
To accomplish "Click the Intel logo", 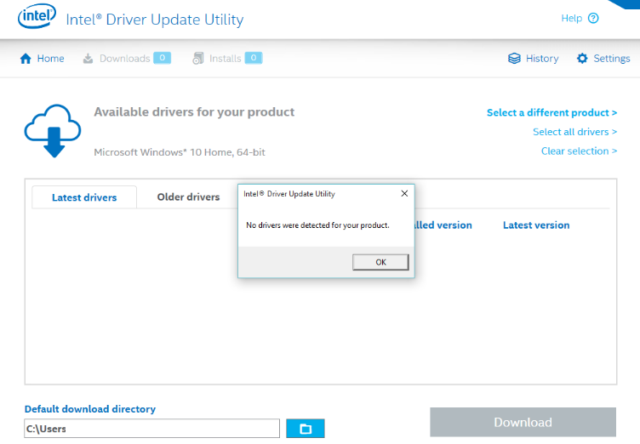I will click(x=37, y=16).
